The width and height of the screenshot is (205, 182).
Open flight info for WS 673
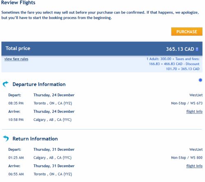[194, 111]
